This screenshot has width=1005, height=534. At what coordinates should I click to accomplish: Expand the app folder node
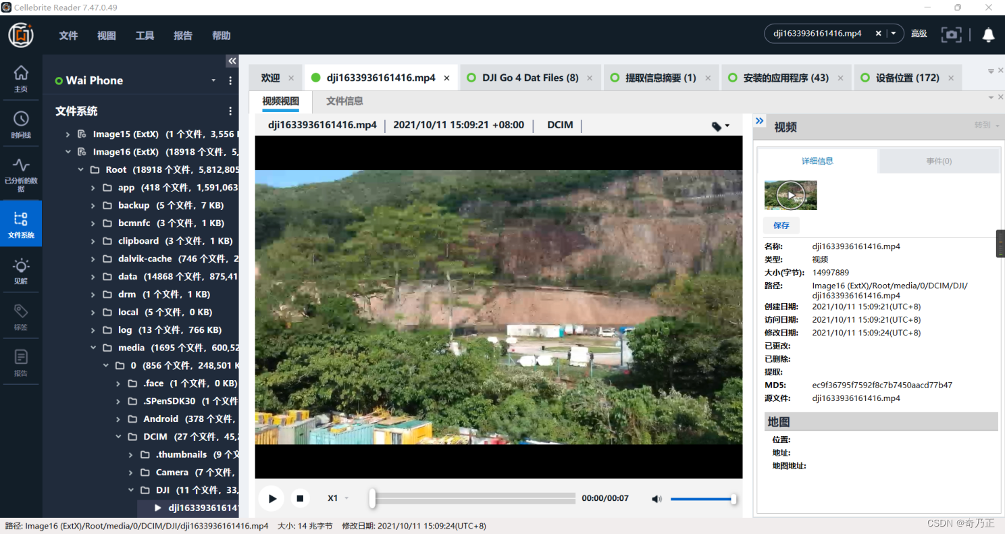tap(93, 188)
